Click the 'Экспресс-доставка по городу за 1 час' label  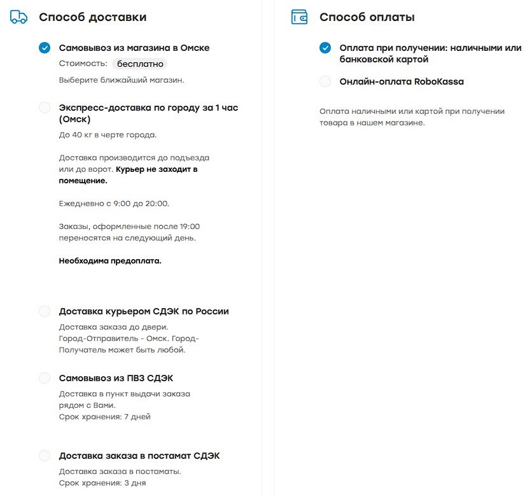(x=148, y=113)
